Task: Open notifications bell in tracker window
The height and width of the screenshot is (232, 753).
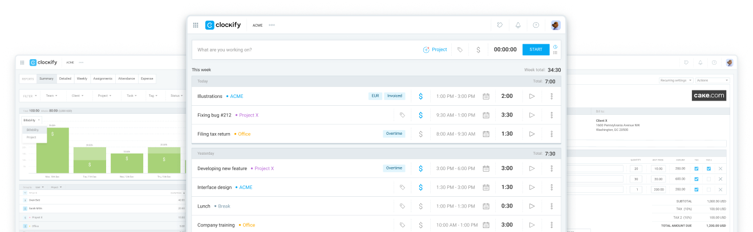Action: 518,25
